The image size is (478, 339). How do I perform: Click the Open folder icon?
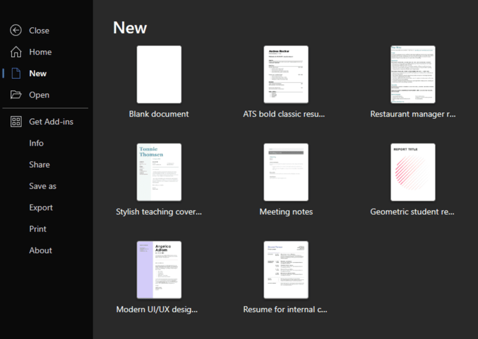(x=16, y=95)
